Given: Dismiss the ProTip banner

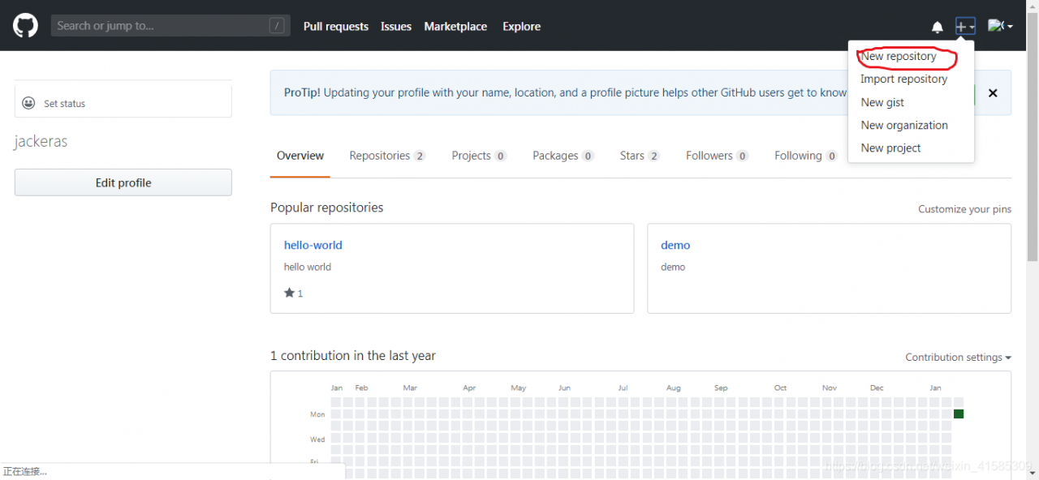Looking at the screenshot, I should click(993, 93).
